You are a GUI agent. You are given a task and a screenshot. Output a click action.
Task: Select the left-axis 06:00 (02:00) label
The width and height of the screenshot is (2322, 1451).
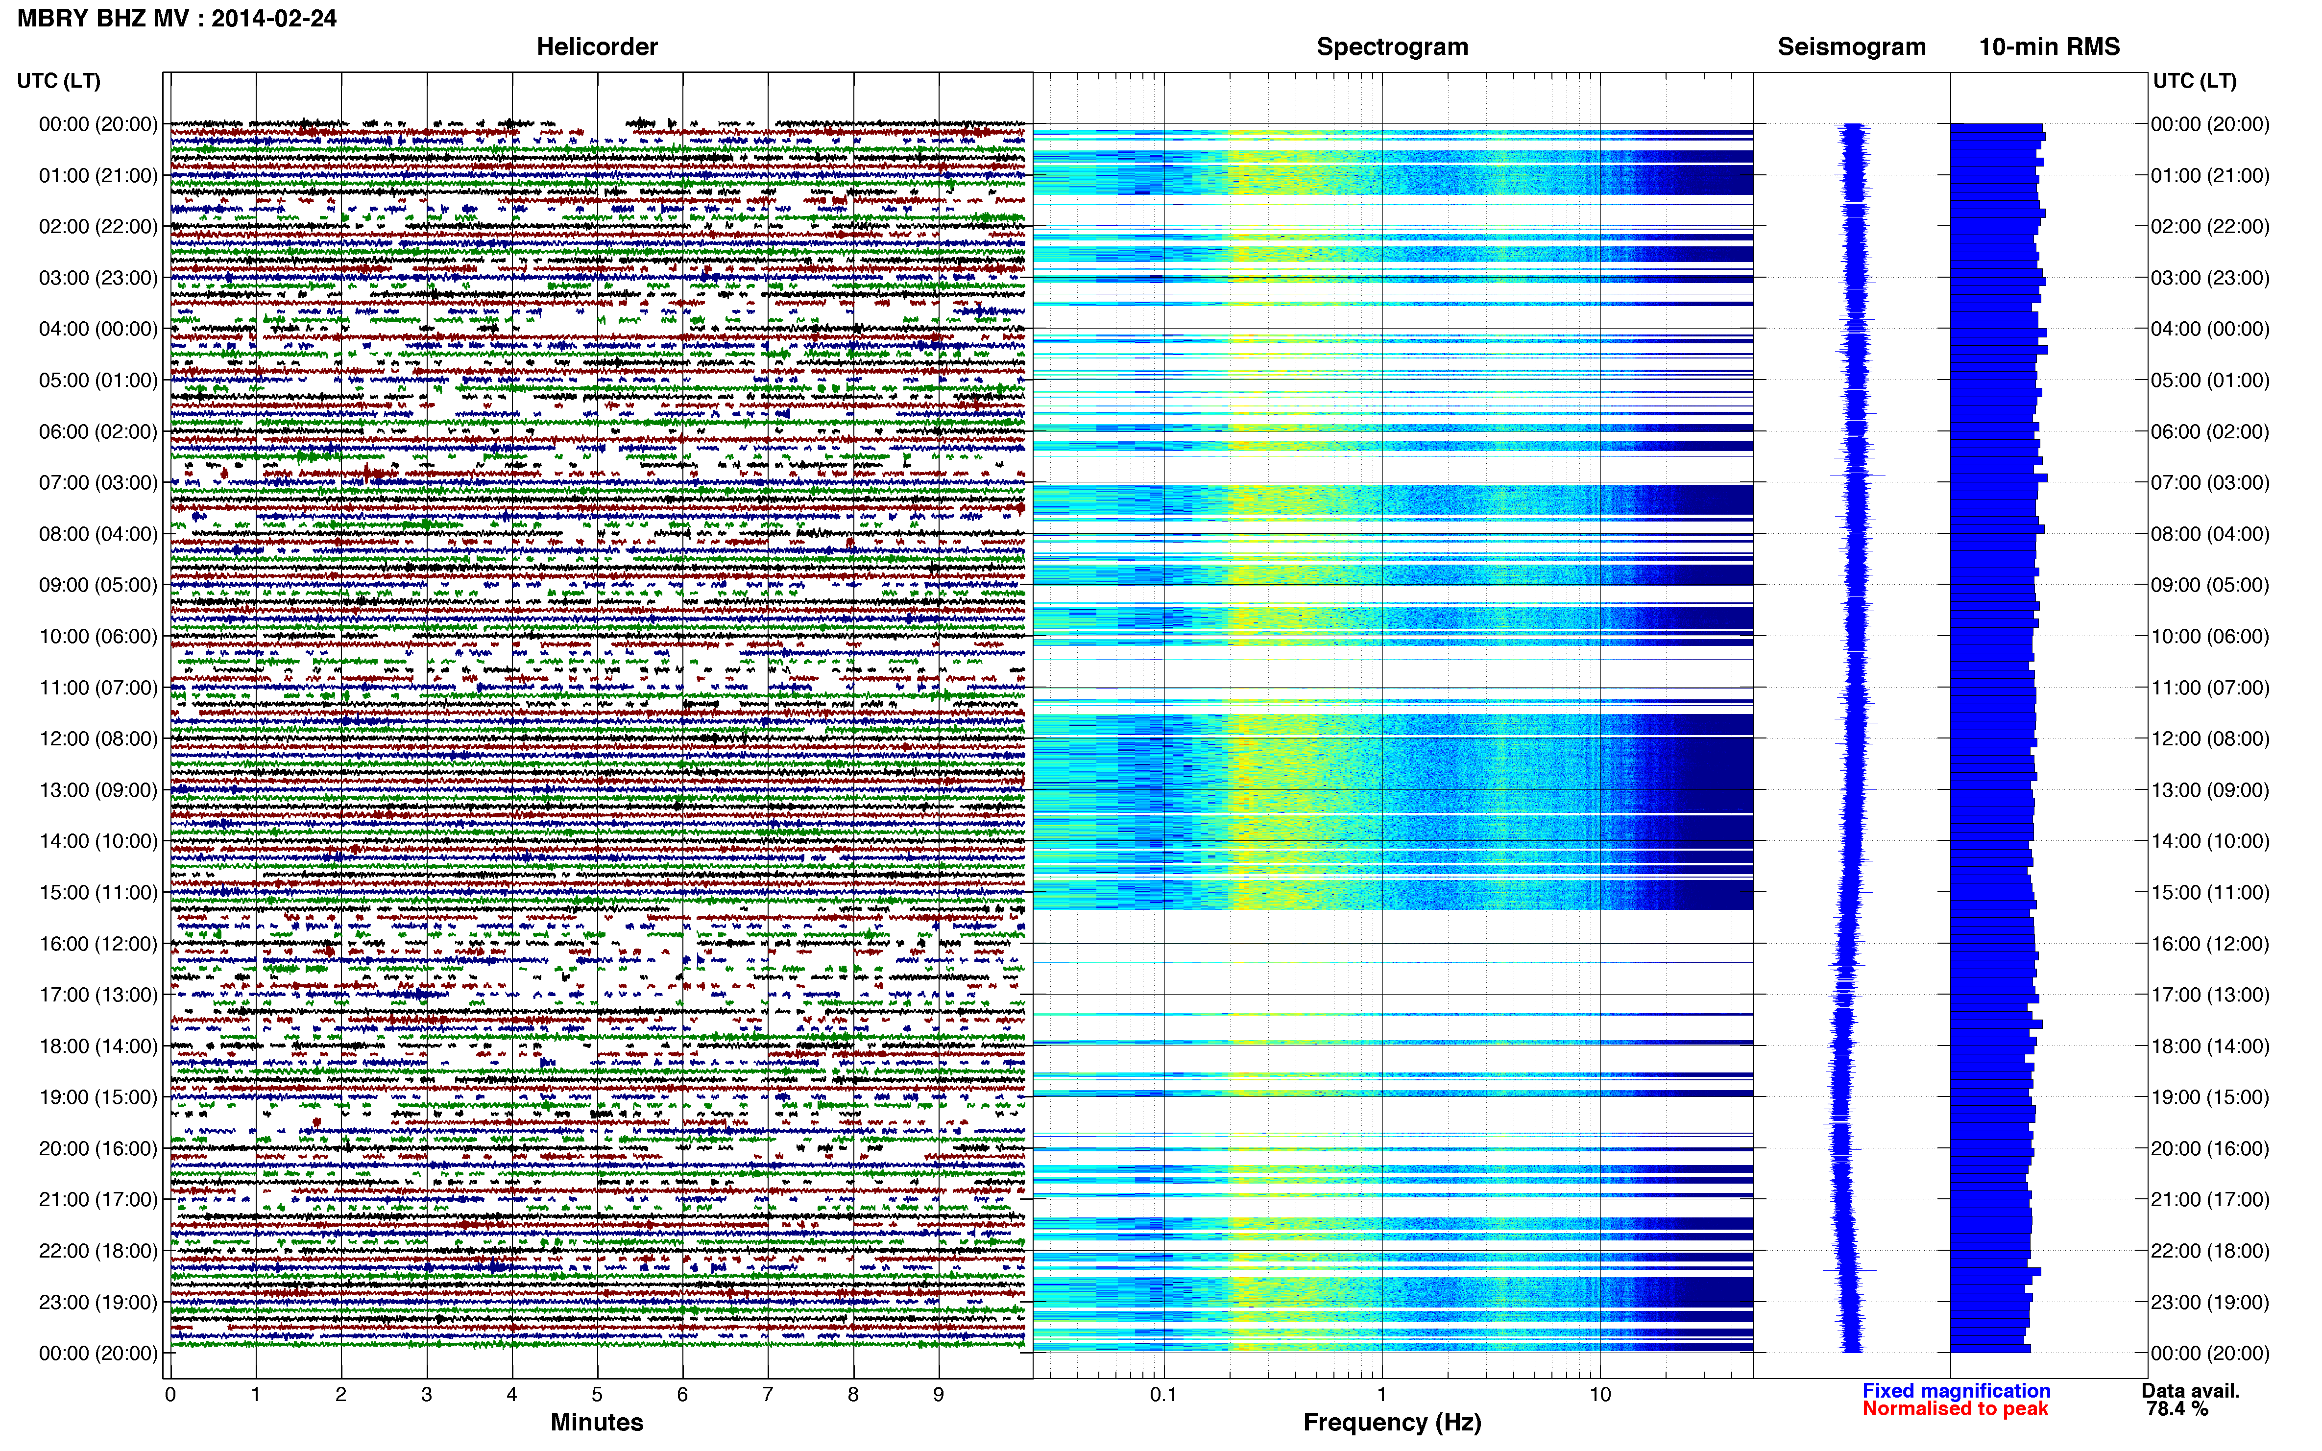point(98,431)
